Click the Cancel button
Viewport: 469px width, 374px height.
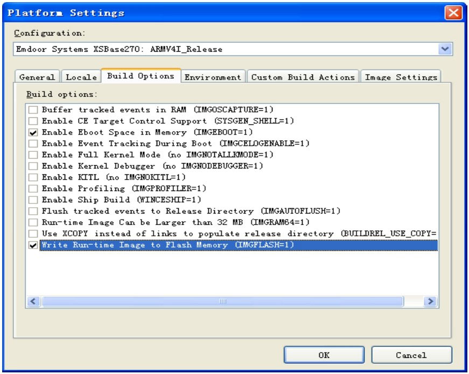pyautogui.click(x=411, y=355)
